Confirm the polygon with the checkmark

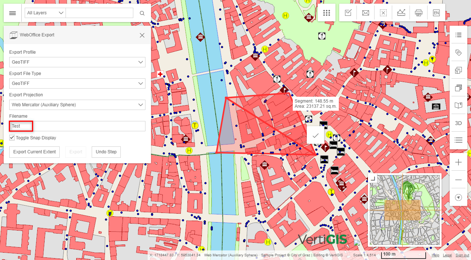pyautogui.click(x=315, y=135)
